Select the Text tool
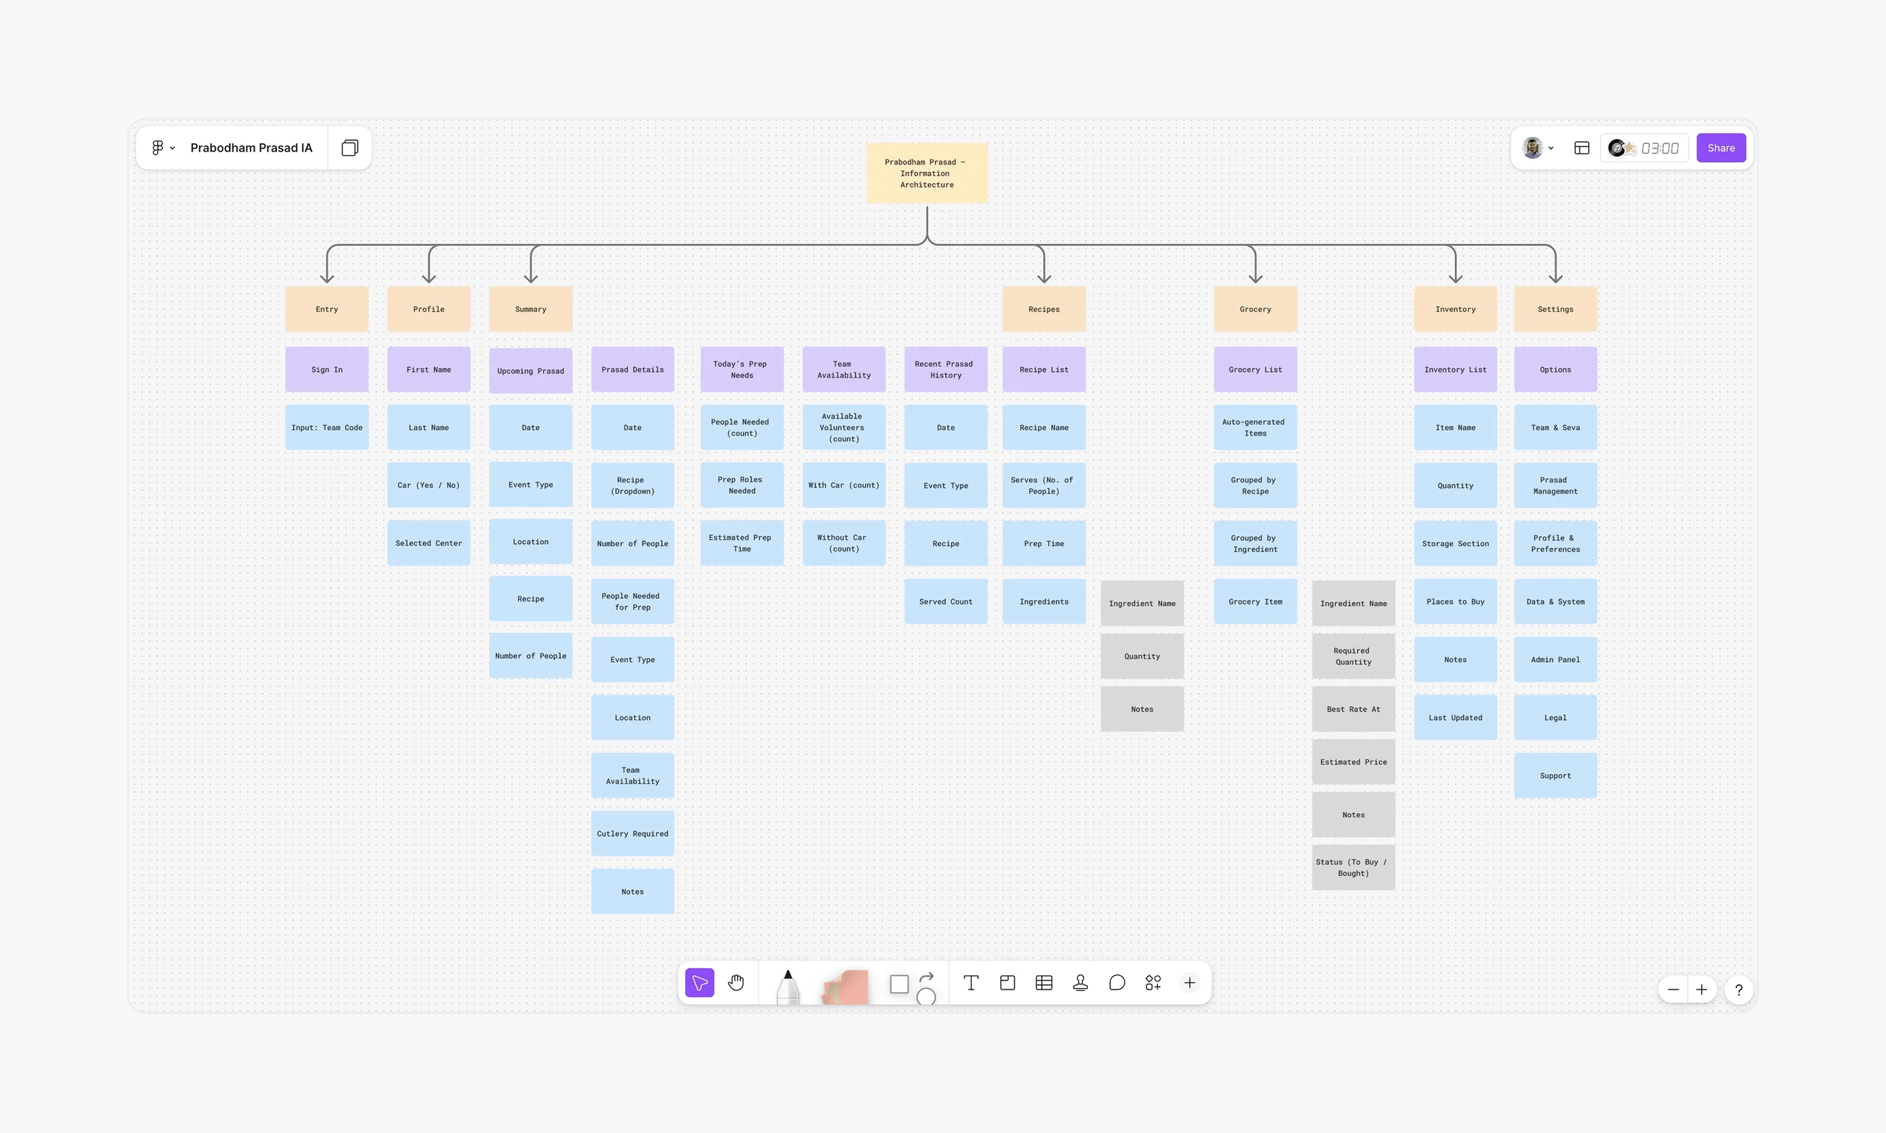 click(970, 983)
